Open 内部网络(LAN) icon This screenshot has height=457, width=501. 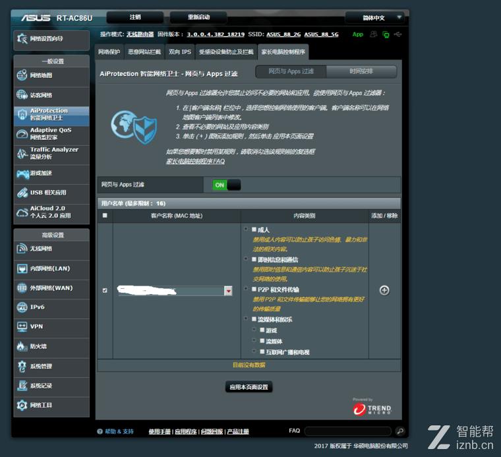click(x=22, y=268)
